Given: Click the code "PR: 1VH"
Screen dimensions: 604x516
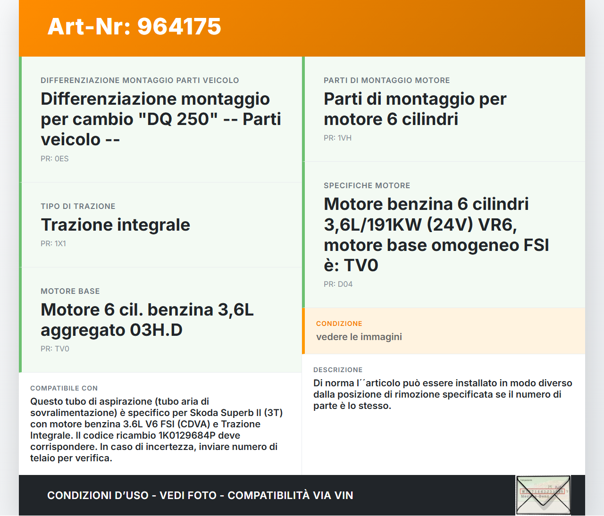Looking at the screenshot, I should [x=337, y=138].
